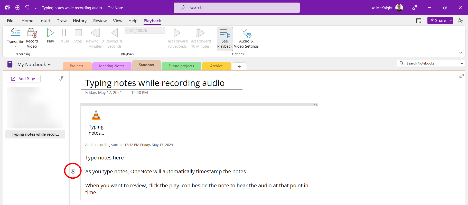Open the History tab
This screenshot has width=468, height=205.
pos(80,21)
